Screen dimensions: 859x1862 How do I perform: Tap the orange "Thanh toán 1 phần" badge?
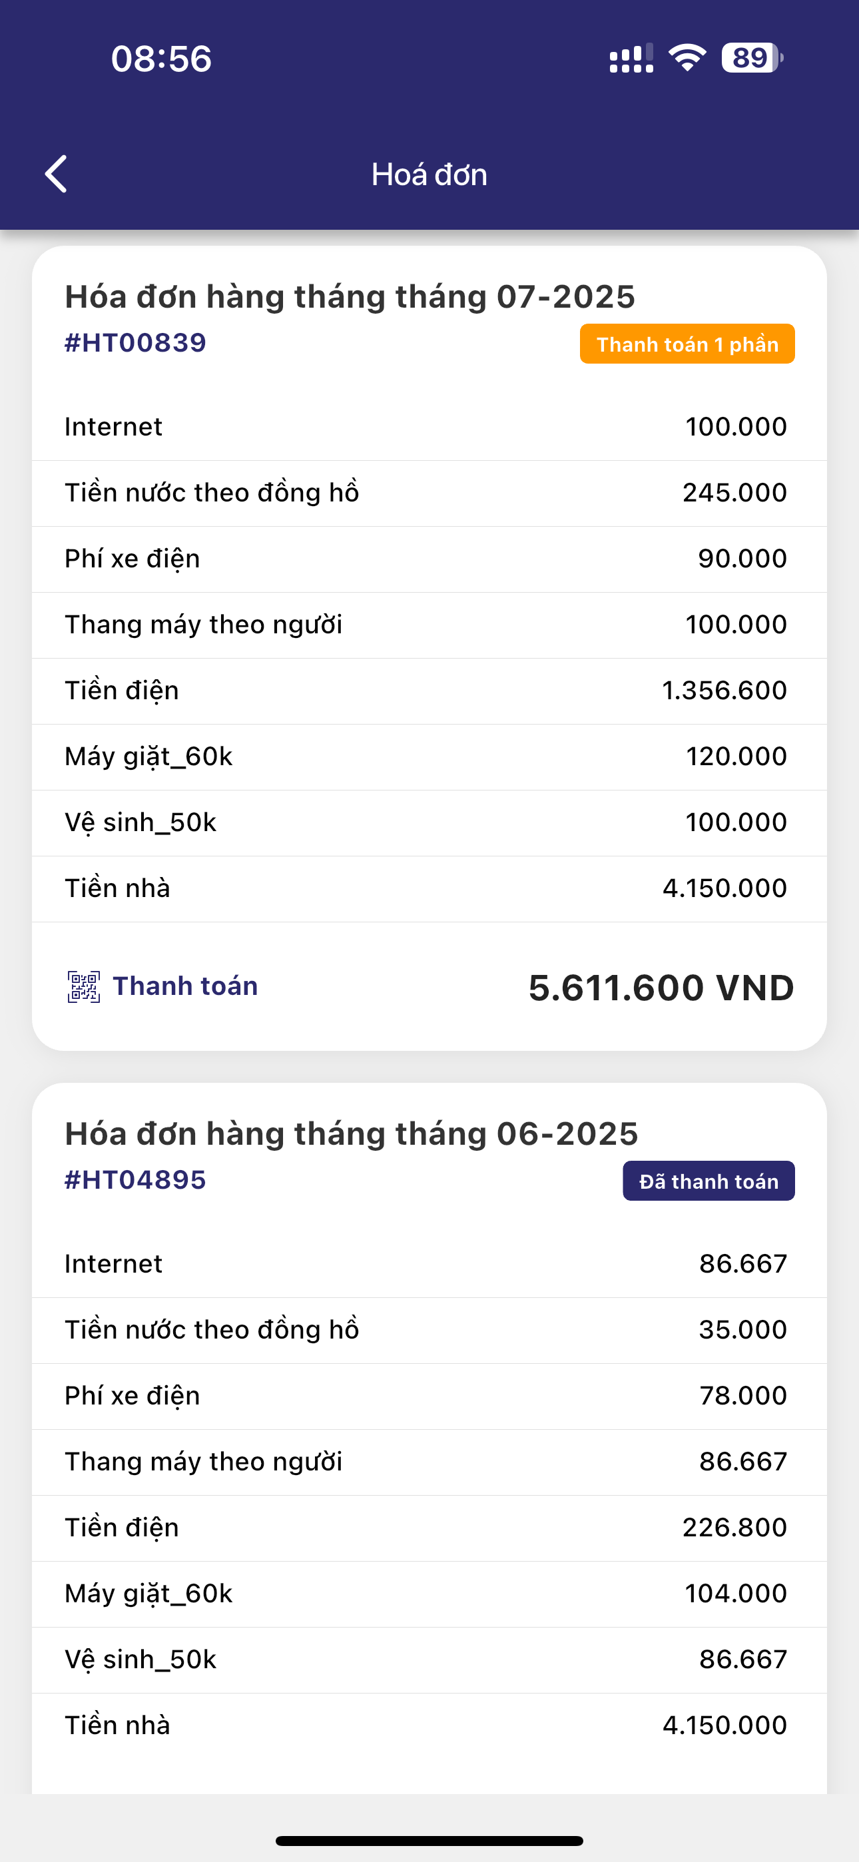coord(687,344)
